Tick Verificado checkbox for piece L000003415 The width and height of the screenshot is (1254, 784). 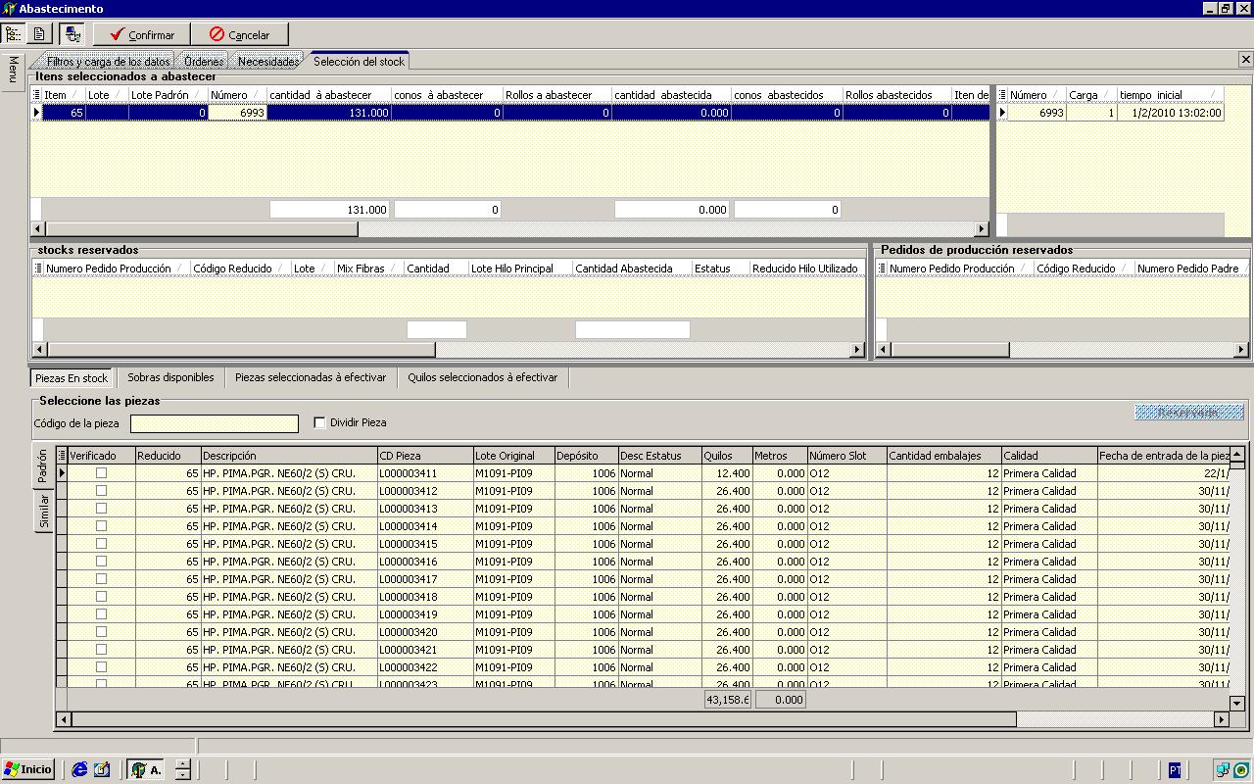click(101, 544)
